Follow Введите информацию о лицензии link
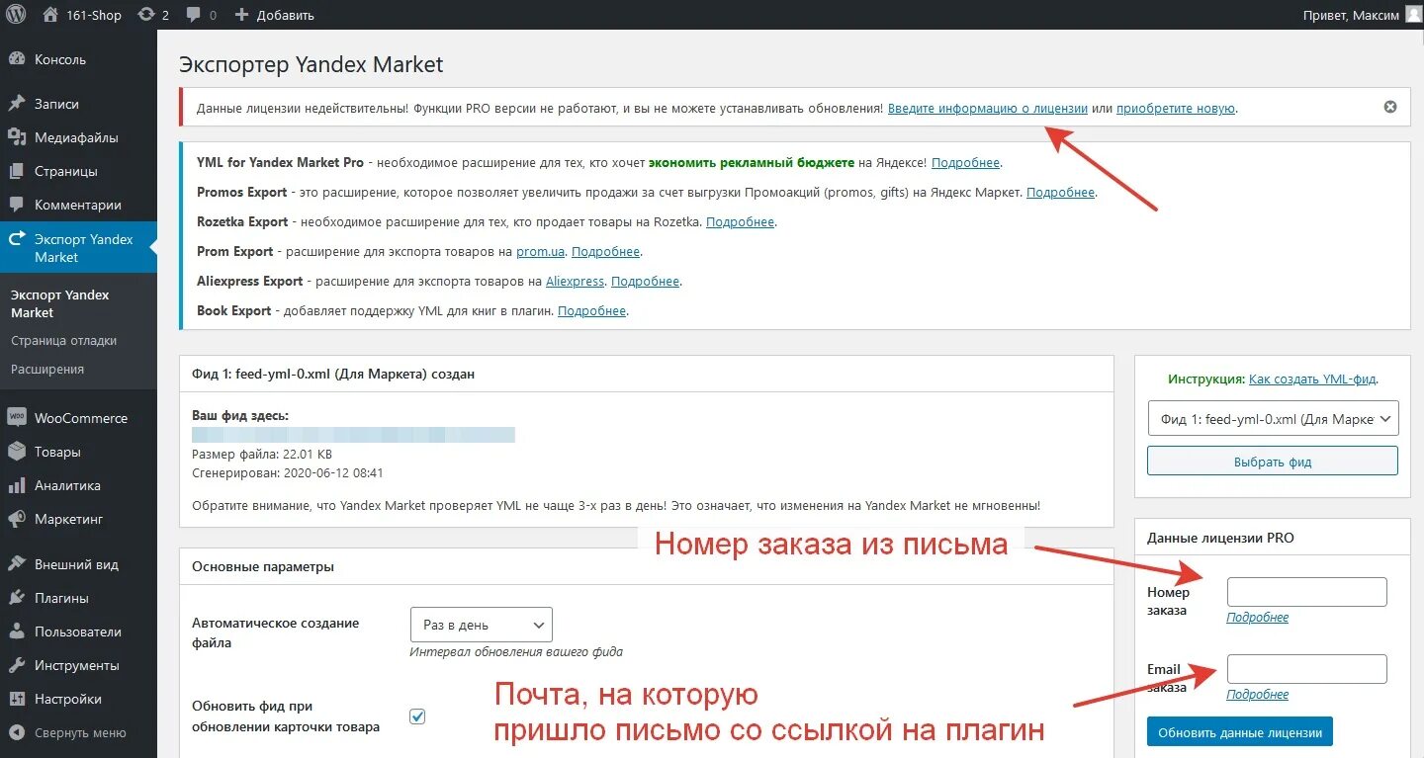Image resolution: width=1424 pixels, height=758 pixels. pos(987,109)
